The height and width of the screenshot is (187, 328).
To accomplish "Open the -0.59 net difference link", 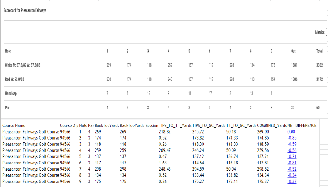I will point(292,144).
